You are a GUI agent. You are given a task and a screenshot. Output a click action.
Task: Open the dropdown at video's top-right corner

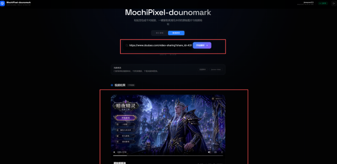click(217, 99)
